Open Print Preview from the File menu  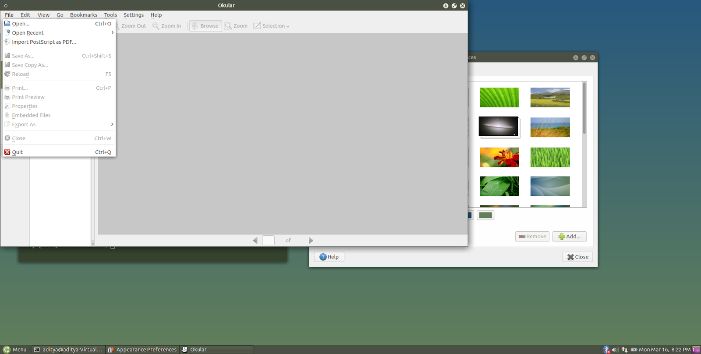click(59, 97)
